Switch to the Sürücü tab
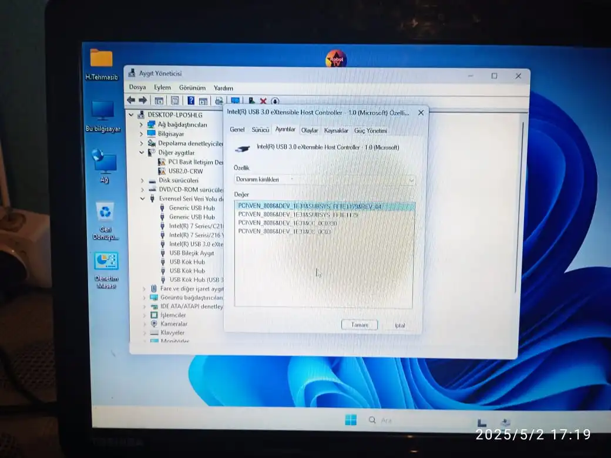 coord(260,130)
